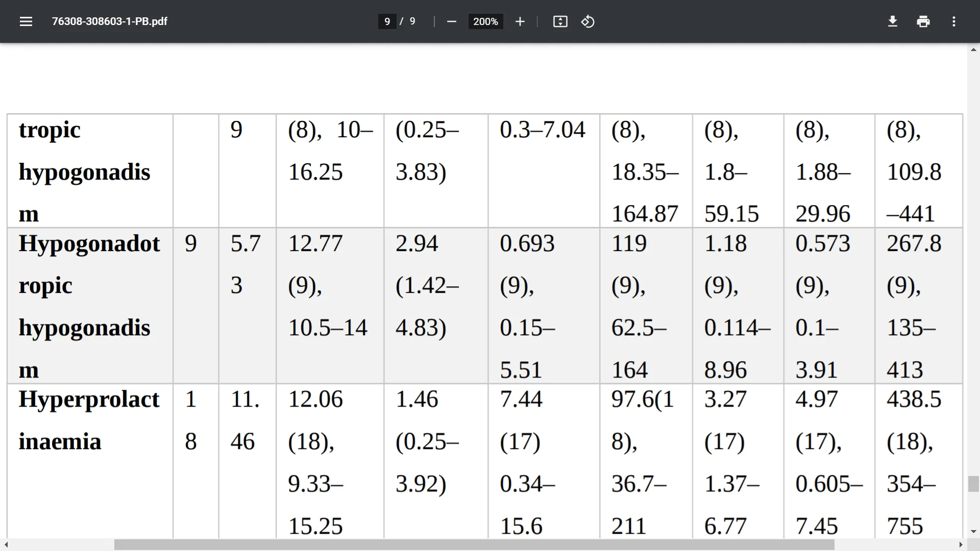Click the 'Hypogonadot' row heading
This screenshot has height=551, width=980.
point(89,244)
